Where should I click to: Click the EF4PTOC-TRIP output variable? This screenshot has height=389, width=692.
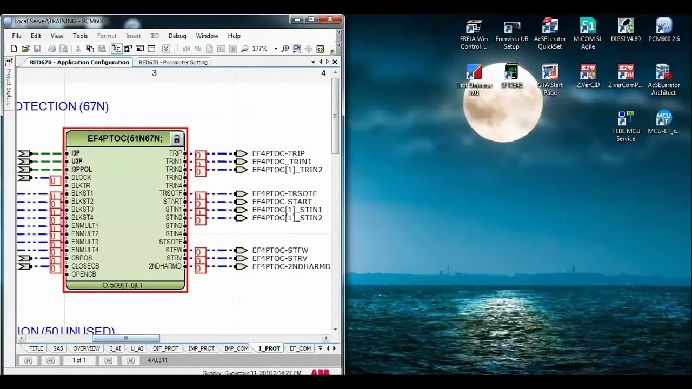tap(278, 153)
